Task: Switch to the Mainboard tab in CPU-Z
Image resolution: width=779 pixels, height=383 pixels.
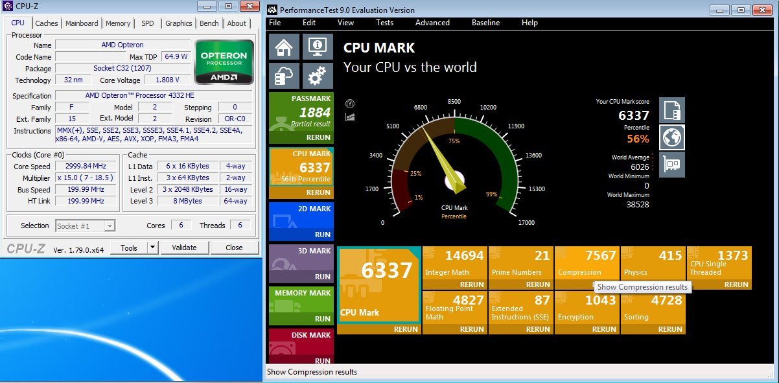Action: pos(82,23)
